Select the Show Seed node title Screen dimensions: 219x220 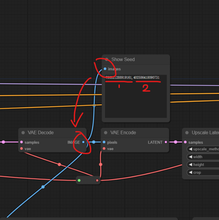[123, 59]
